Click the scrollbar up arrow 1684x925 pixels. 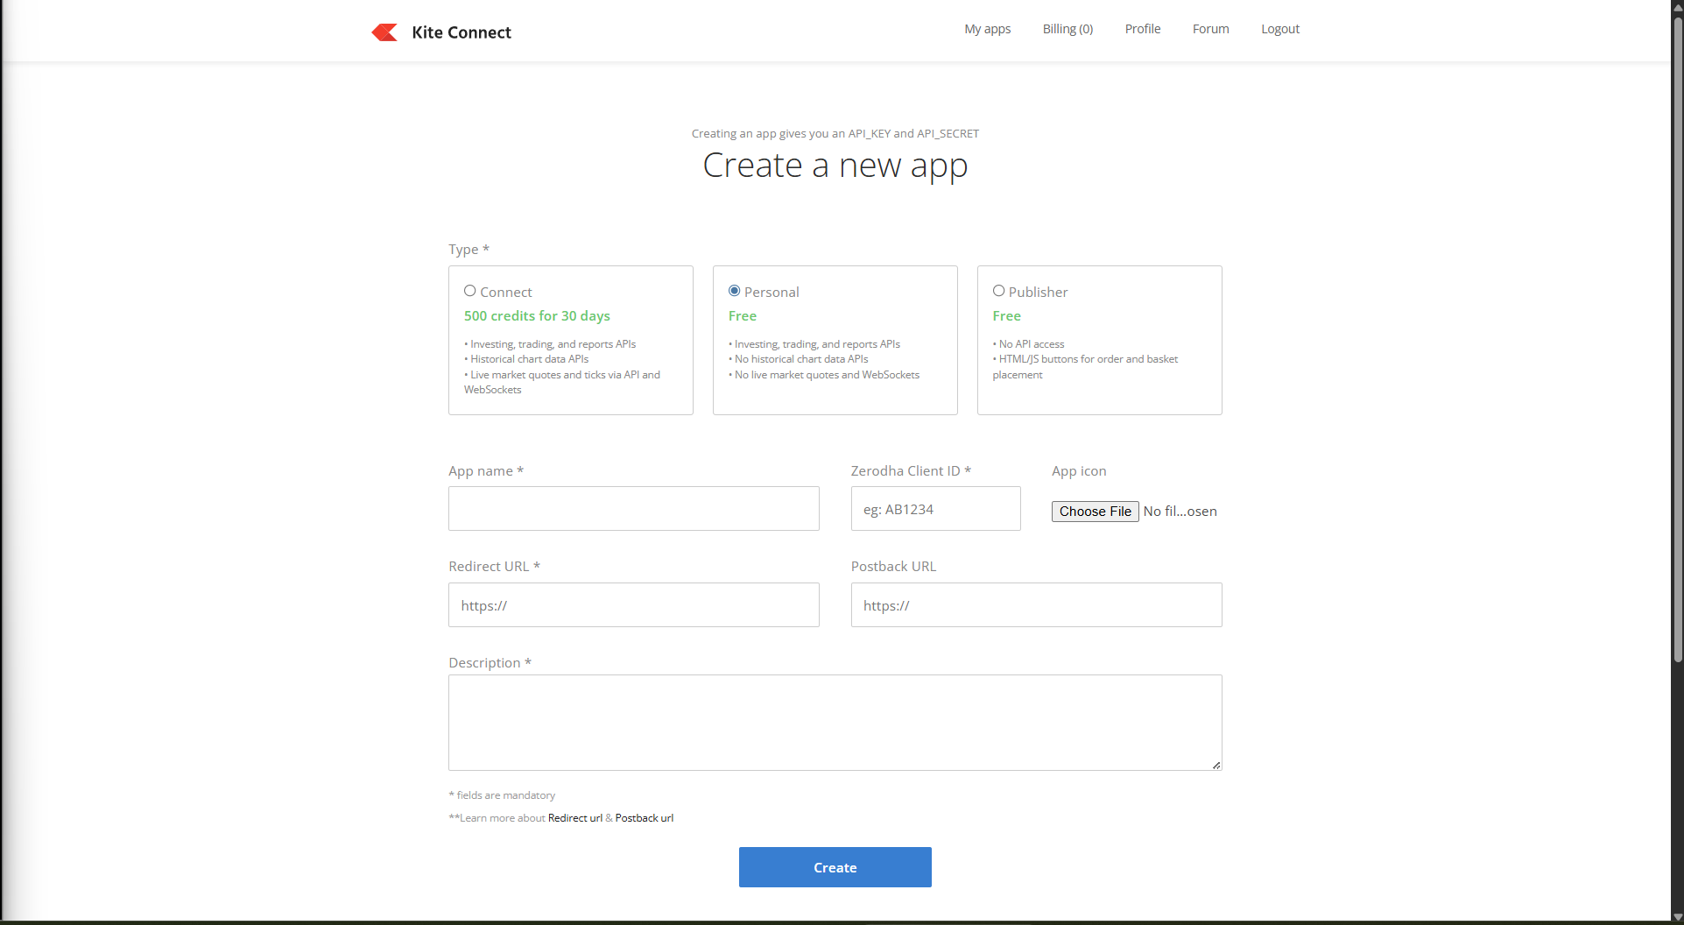tap(1678, 6)
